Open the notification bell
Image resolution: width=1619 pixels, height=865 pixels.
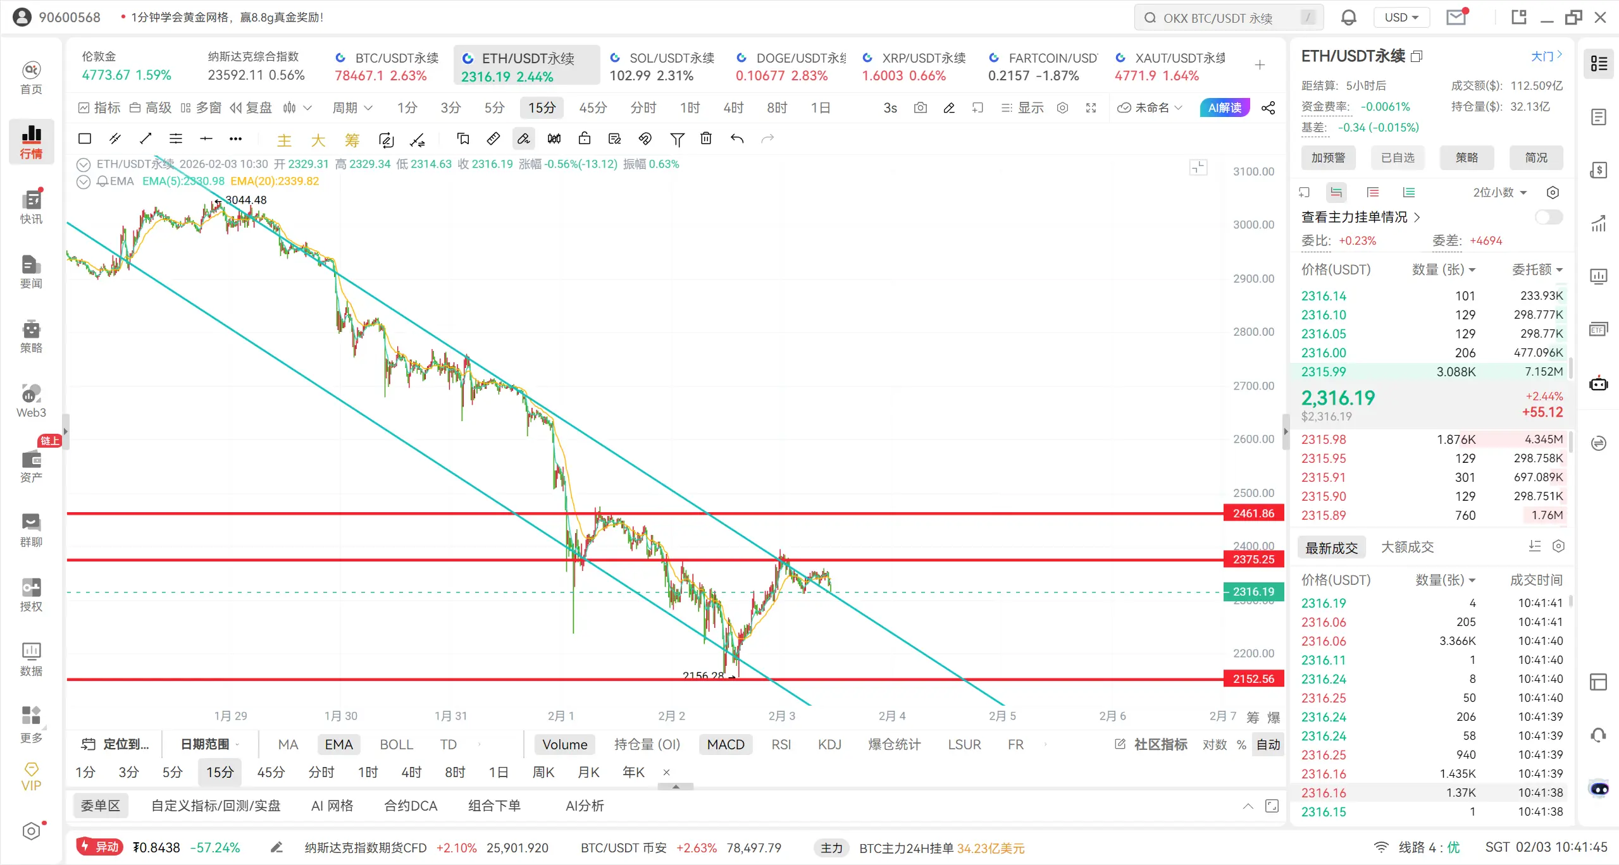[1348, 18]
